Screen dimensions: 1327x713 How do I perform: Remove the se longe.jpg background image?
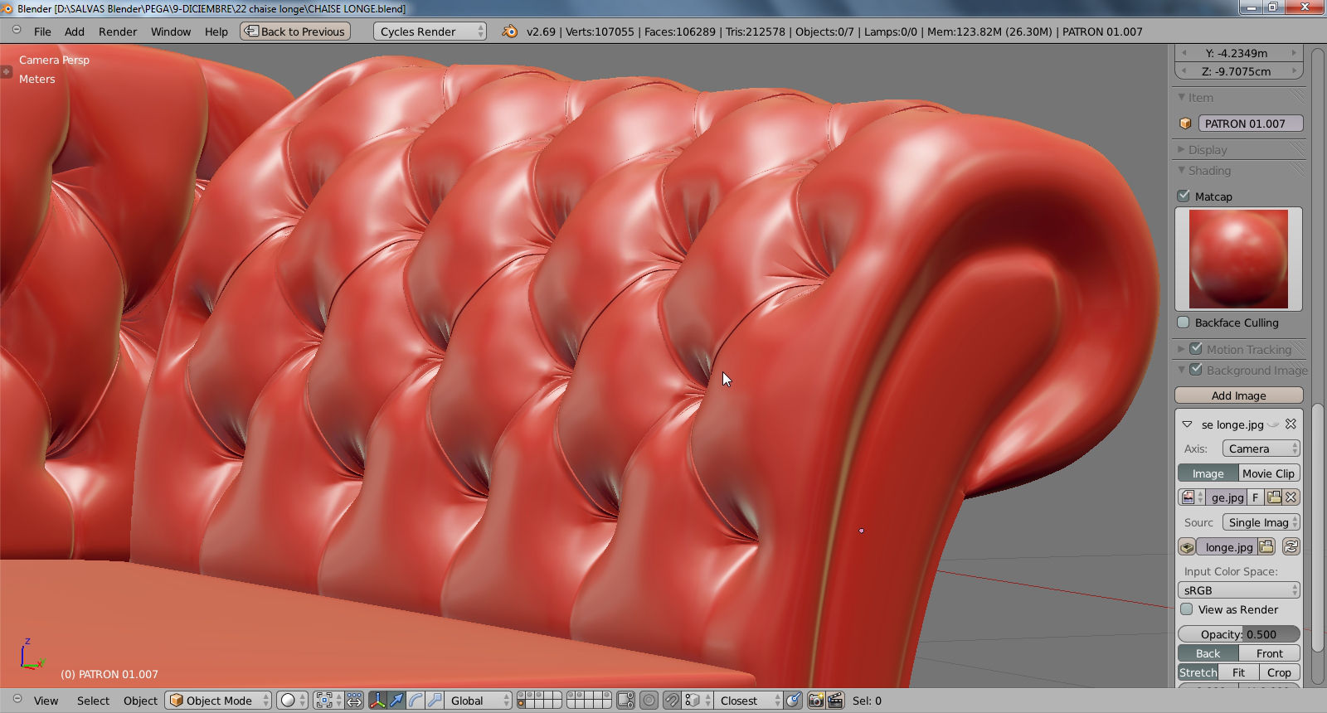pos(1291,424)
